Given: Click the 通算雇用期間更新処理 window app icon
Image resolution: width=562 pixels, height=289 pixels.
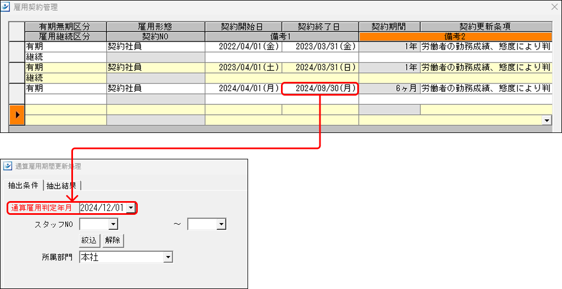Looking at the screenshot, I should [x=8, y=166].
